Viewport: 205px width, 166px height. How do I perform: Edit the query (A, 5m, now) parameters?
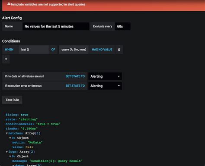point(74,50)
